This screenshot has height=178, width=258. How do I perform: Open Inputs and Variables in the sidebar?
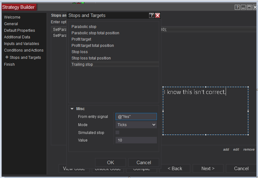(22, 44)
